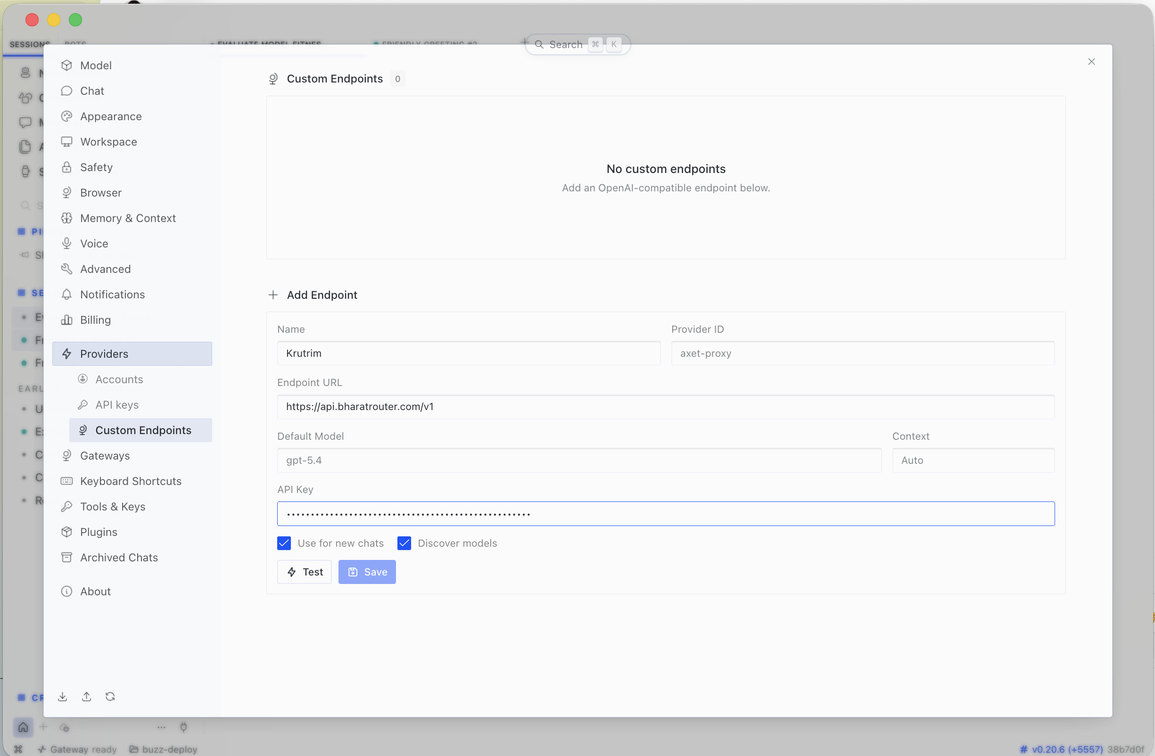
Task: Open Gateways settings
Action: pyautogui.click(x=132, y=456)
